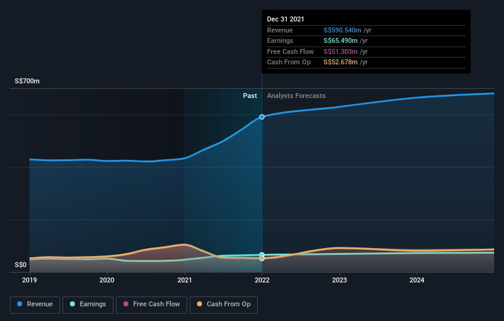The image size is (504, 321).
Task: Click the Revenue value S$590.540m in tooltip
Action: pyautogui.click(x=343, y=30)
